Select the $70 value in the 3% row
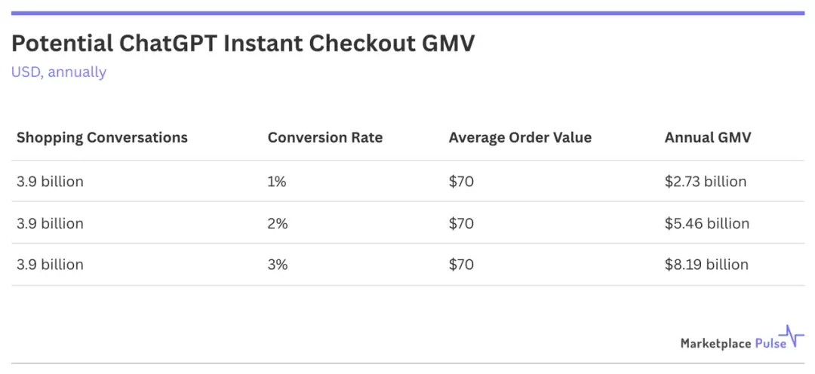Viewport: 815px width, 374px height. [461, 265]
